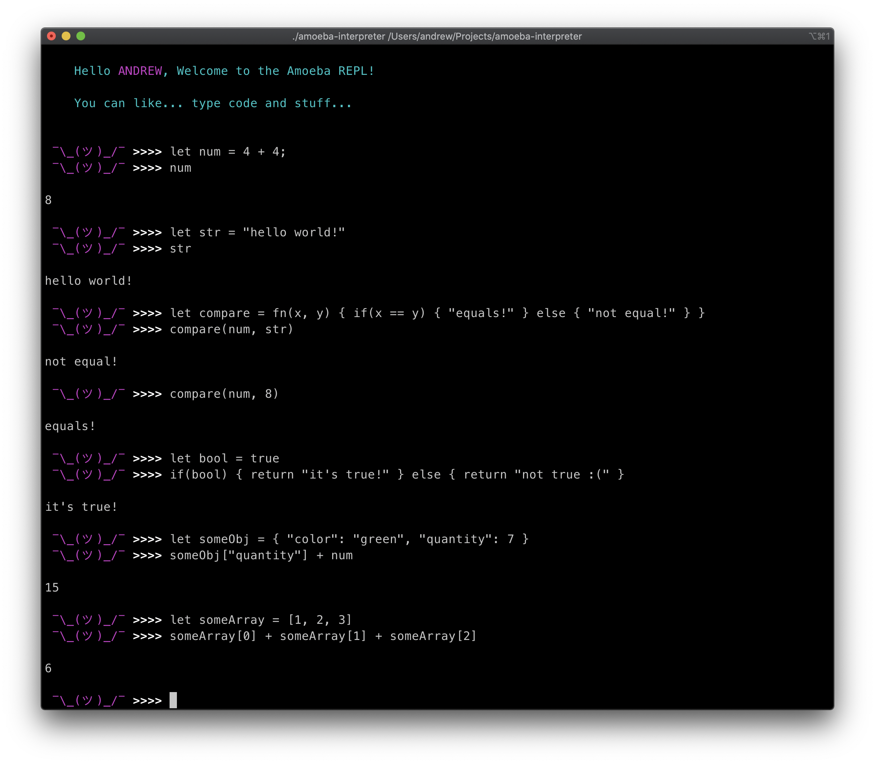
Task: Click the 'not equal!' output text
Action: pos(81,362)
